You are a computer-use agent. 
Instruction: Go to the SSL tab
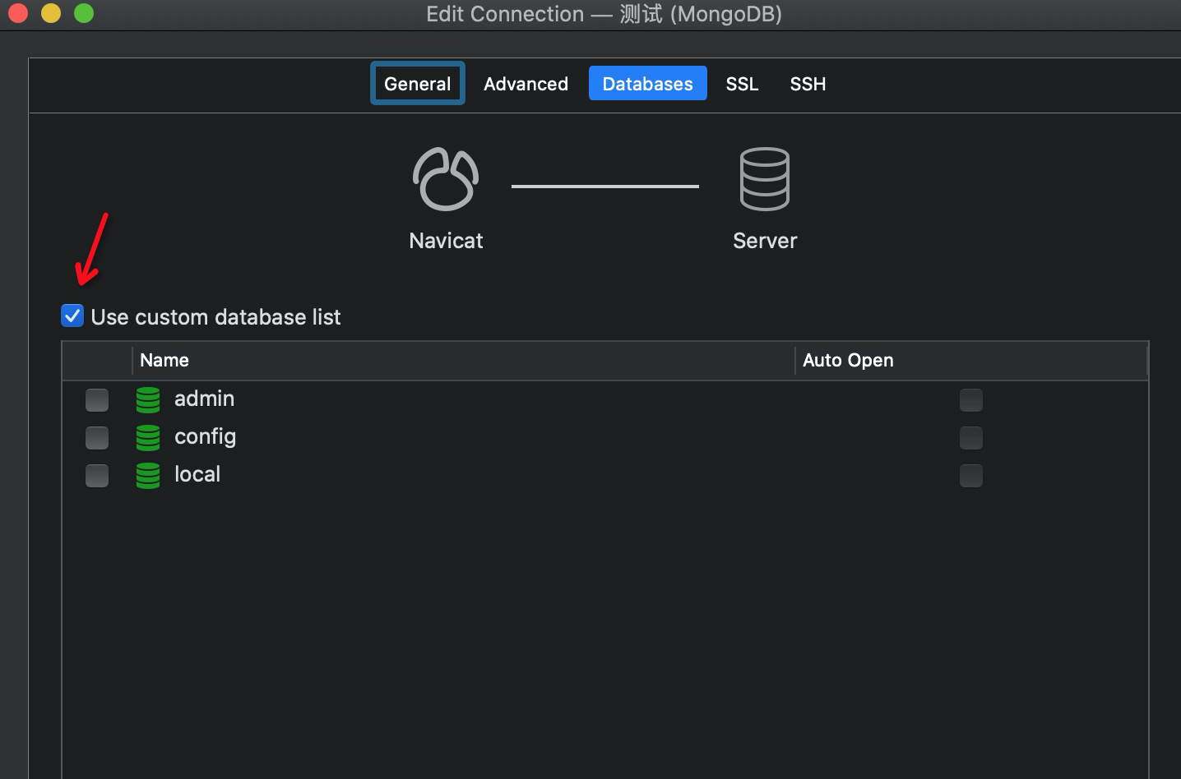pos(742,83)
